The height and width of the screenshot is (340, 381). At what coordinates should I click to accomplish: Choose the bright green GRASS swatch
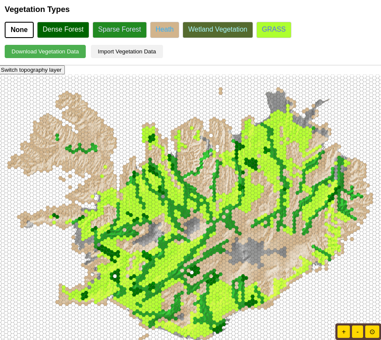[x=273, y=30]
